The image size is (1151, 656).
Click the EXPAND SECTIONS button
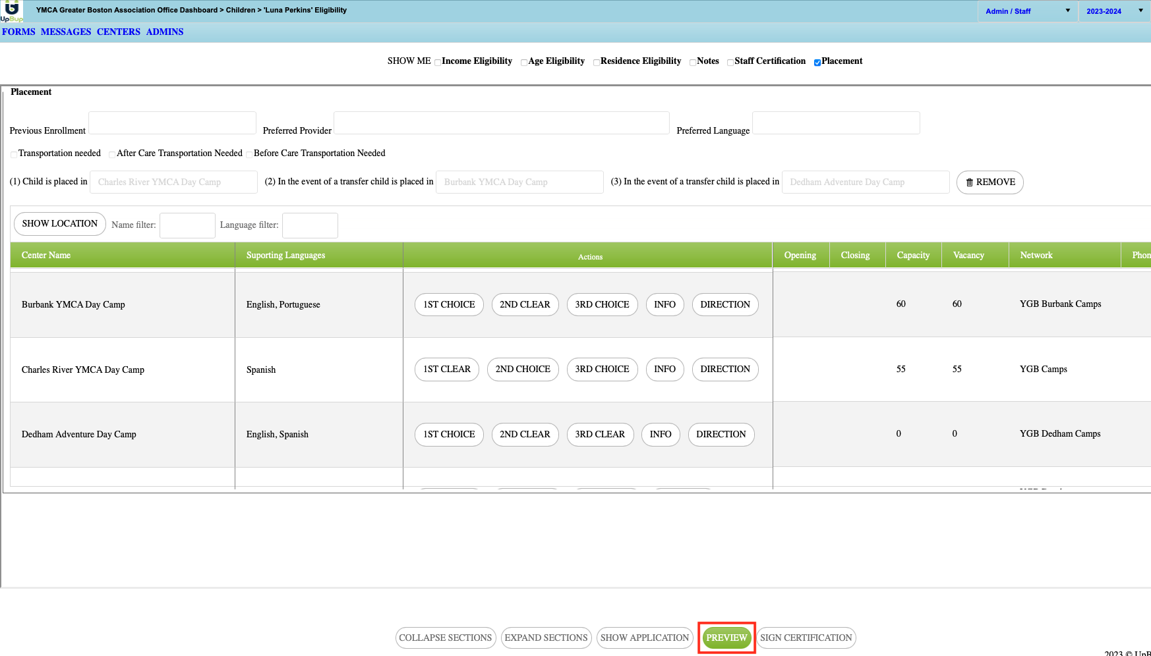546,638
